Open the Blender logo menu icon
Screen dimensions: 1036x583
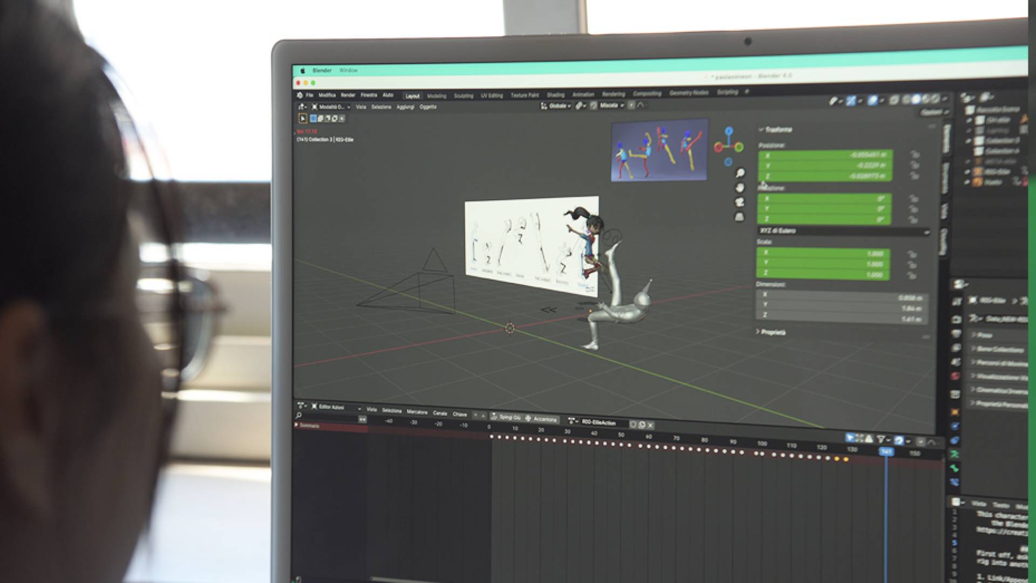coord(300,95)
